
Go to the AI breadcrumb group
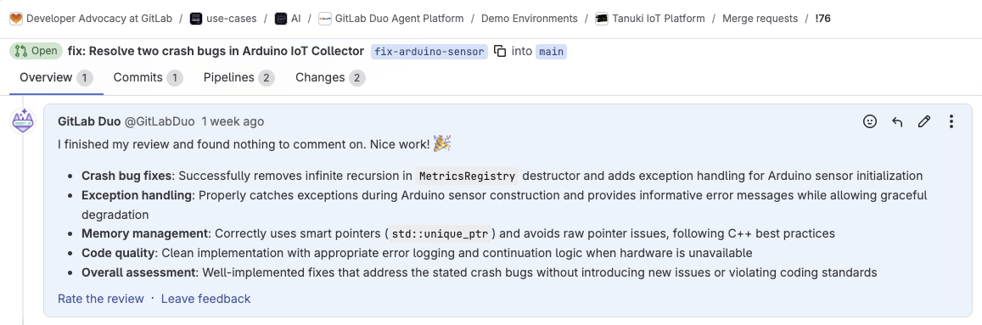(x=295, y=18)
